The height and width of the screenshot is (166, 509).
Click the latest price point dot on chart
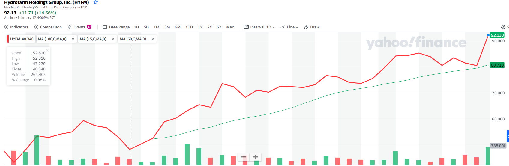(x=488, y=35)
